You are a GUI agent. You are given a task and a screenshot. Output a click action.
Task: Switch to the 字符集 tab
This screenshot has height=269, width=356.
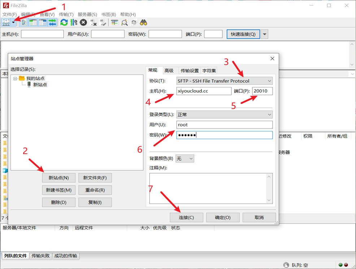click(209, 71)
